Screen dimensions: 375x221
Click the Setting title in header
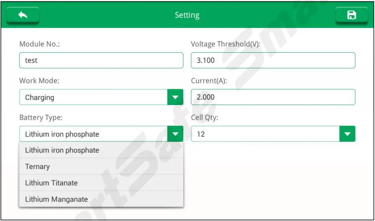click(187, 15)
